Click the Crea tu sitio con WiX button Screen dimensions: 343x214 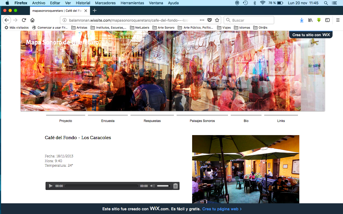pos(311,35)
